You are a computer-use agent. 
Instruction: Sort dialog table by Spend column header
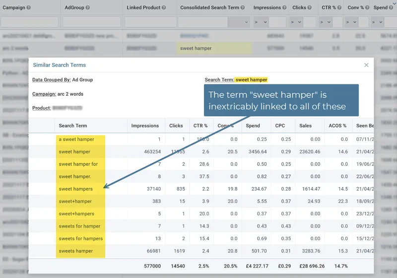coord(253,126)
